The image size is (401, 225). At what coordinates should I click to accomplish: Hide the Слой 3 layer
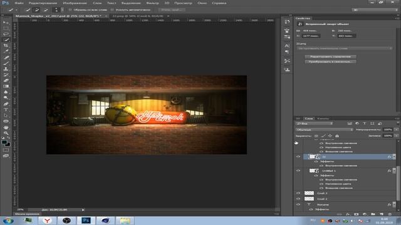coord(298,193)
